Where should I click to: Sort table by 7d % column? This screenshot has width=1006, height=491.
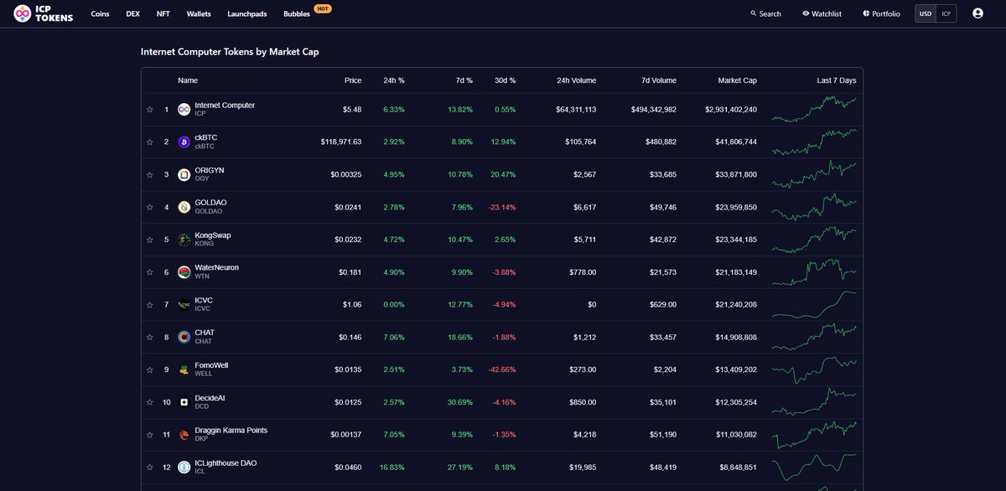tap(464, 80)
